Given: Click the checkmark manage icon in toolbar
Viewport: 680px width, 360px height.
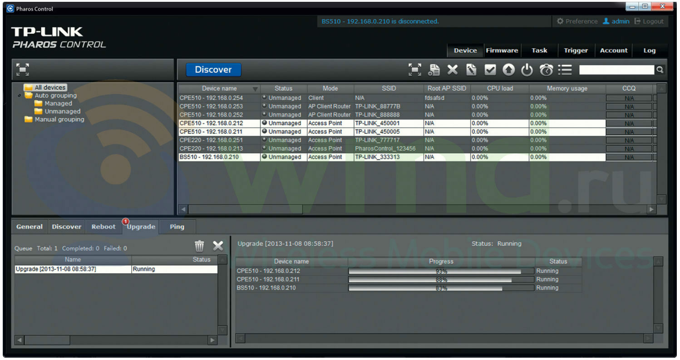Looking at the screenshot, I should point(490,69).
